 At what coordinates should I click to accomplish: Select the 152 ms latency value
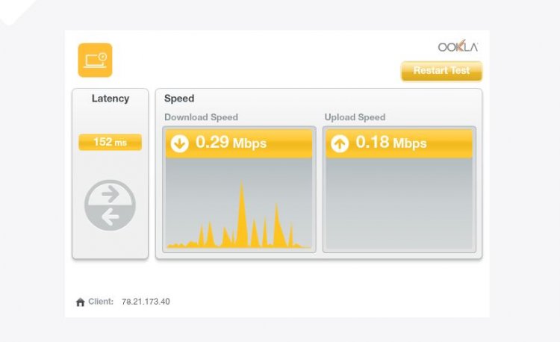110,142
